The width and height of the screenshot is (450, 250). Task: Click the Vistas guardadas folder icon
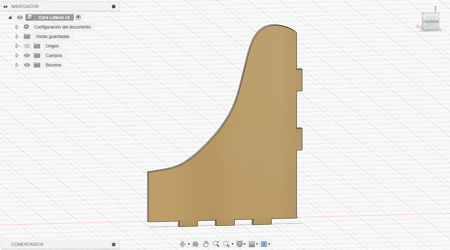point(27,36)
